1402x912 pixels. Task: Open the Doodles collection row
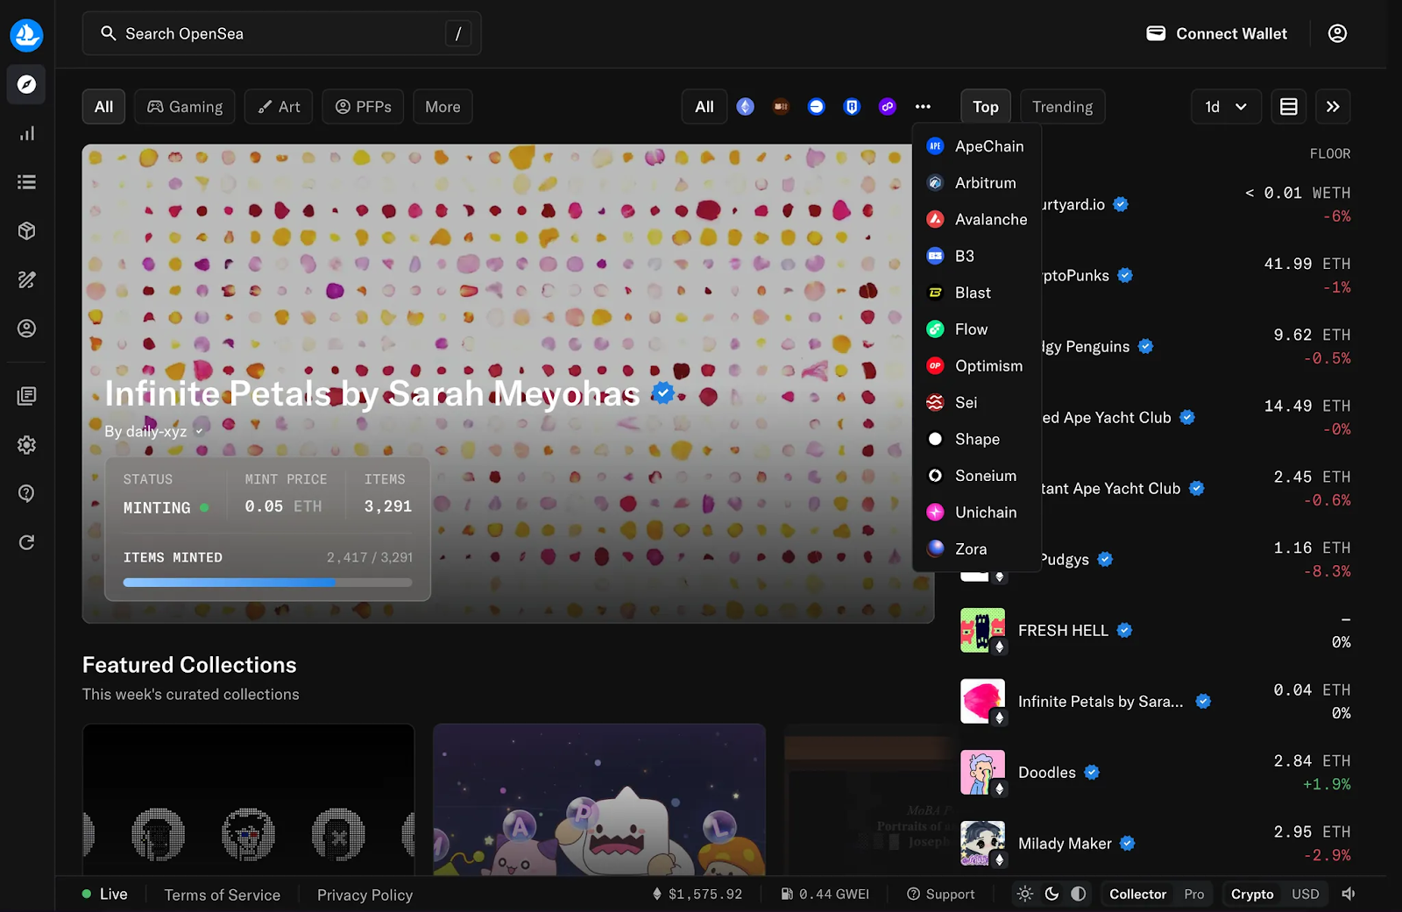pos(1156,772)
